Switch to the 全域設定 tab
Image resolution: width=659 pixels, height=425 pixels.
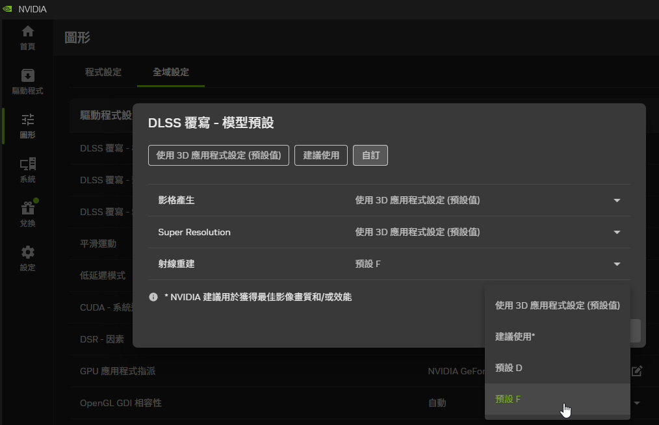[171, 72]
